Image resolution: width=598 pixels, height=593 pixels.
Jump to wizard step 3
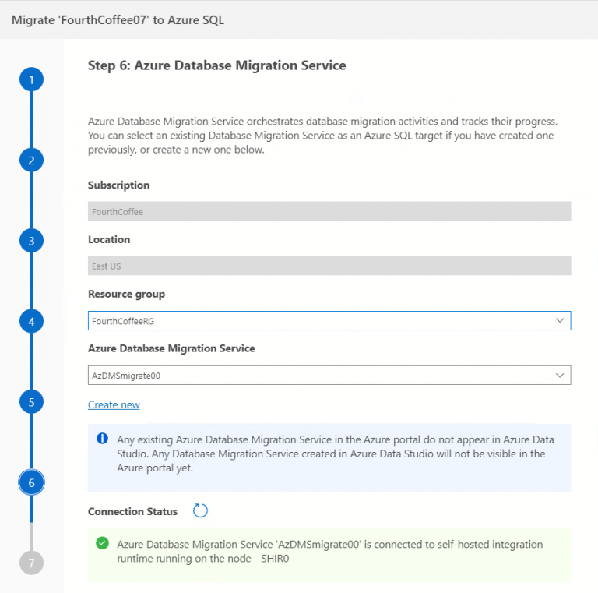(31, 241)
